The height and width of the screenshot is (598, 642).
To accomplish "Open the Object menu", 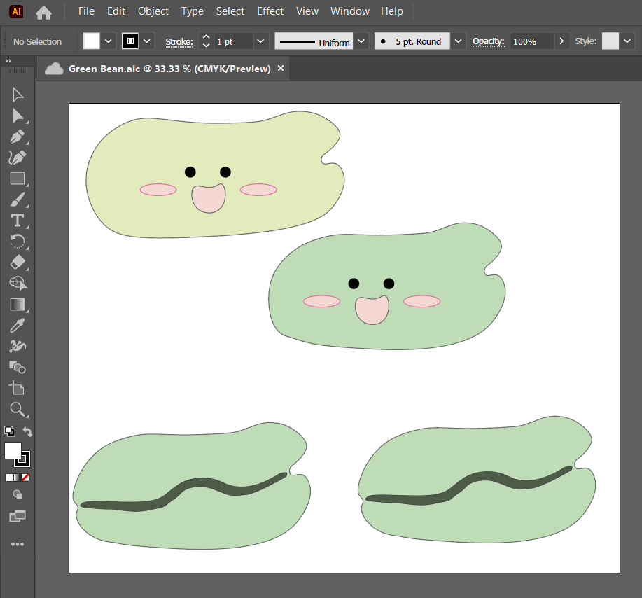I will pos(153,11).
